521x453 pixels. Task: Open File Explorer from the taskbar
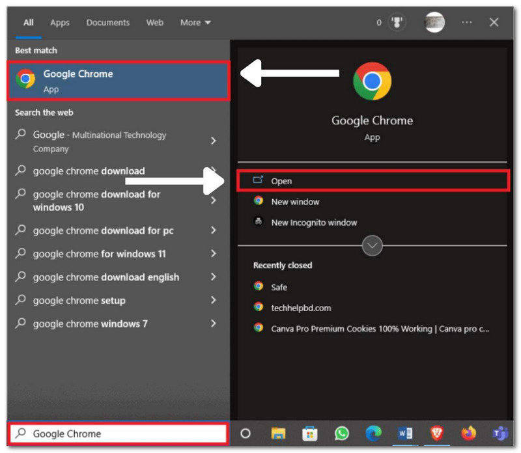278,433
